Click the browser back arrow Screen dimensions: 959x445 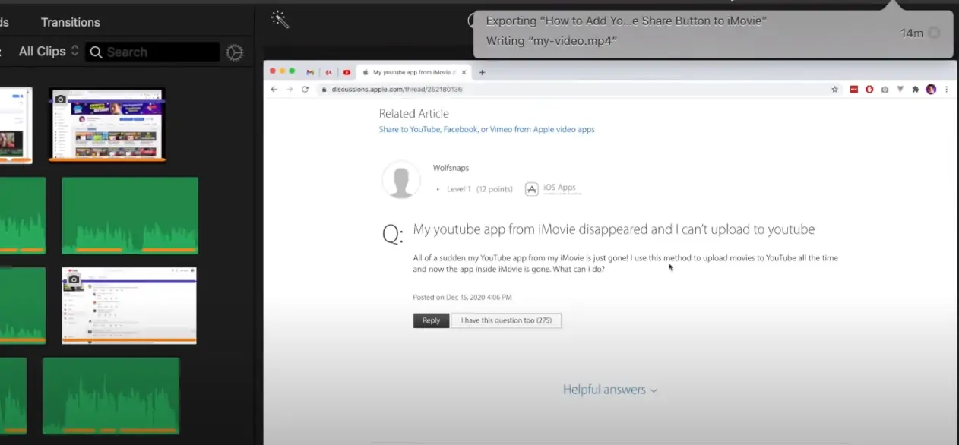click(x=274, y=89)
